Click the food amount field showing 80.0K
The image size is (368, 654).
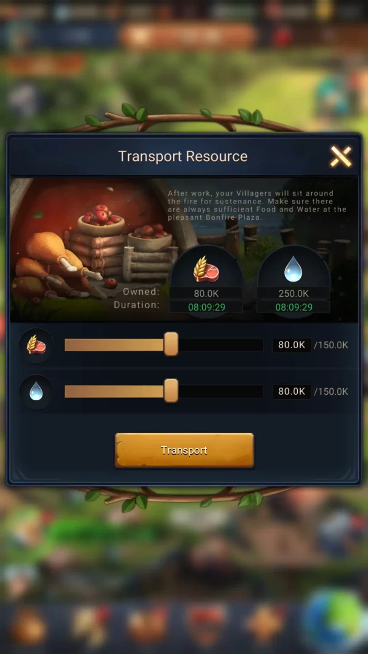(292, 345)
